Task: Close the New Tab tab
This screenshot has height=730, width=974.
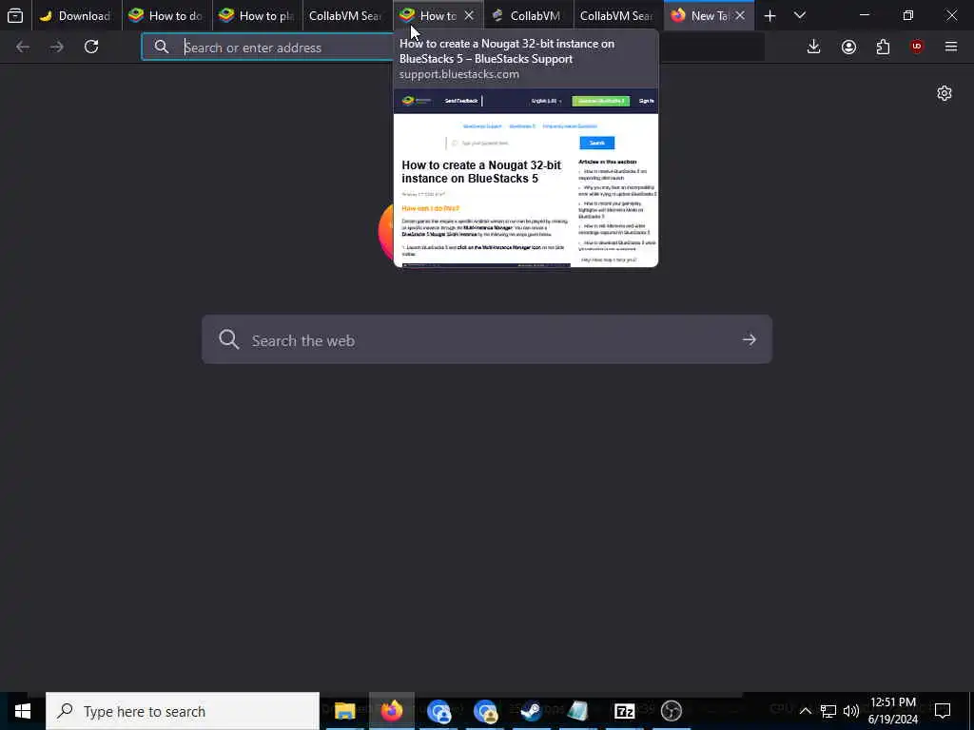Action: [x=740, y=15]
